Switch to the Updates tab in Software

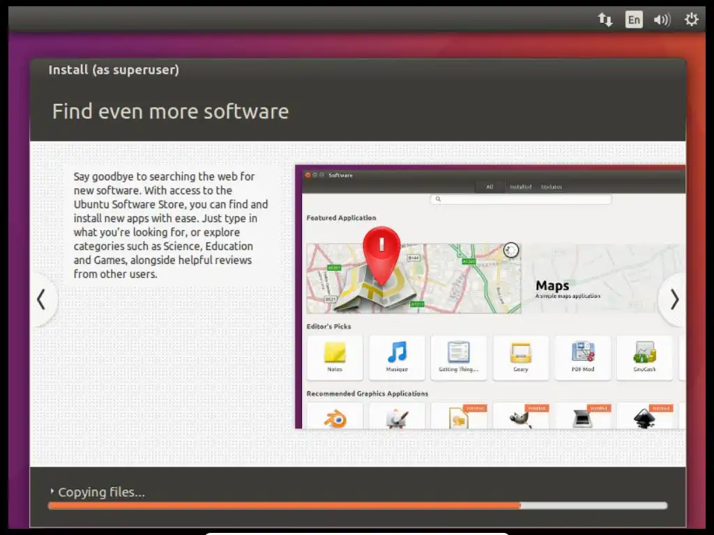pyautogui.click(x=552, y=187)
